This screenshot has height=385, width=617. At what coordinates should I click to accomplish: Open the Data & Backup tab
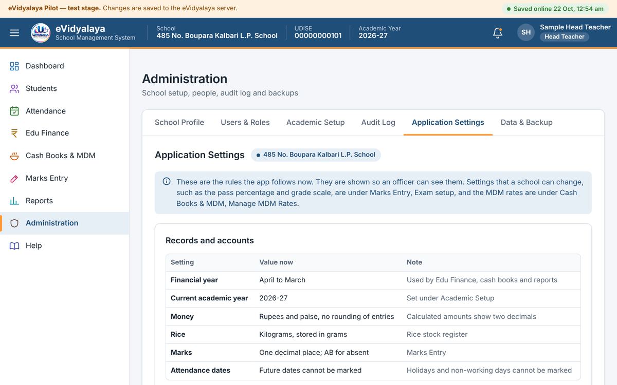tap(527, 122)
